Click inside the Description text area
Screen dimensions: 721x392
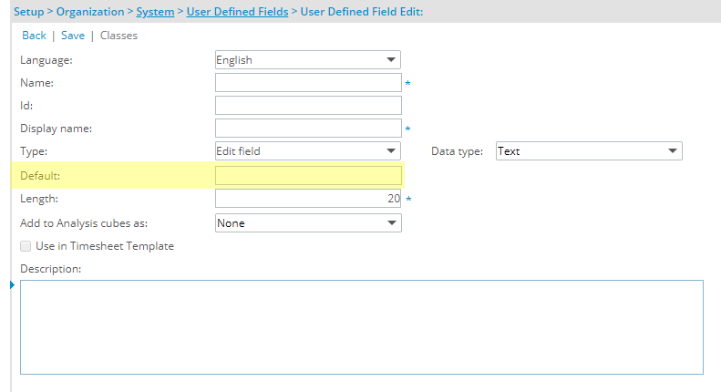click(x=362, y=327)
